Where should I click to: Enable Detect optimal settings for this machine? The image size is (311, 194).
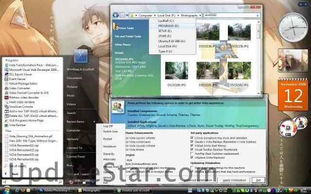(192, 168)
